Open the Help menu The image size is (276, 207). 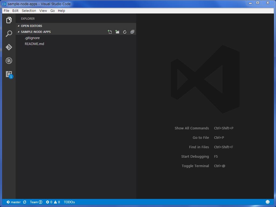click(61, 11)
